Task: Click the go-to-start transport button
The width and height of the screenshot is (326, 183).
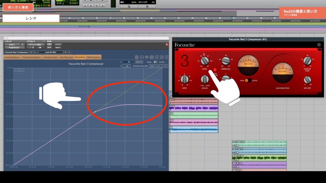Action: pos(85,6)
